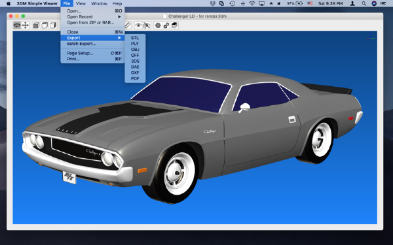Choose OBJ export format
Viewport: 393px width, 245px height.
click(x=135, y=50)
